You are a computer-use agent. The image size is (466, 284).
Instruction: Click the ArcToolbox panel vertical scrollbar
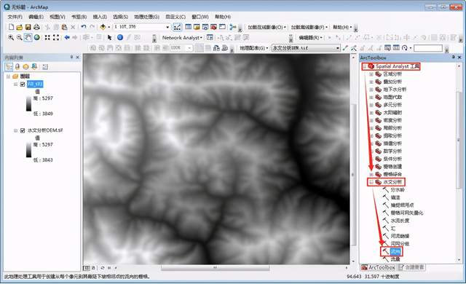tap(459, 140)
